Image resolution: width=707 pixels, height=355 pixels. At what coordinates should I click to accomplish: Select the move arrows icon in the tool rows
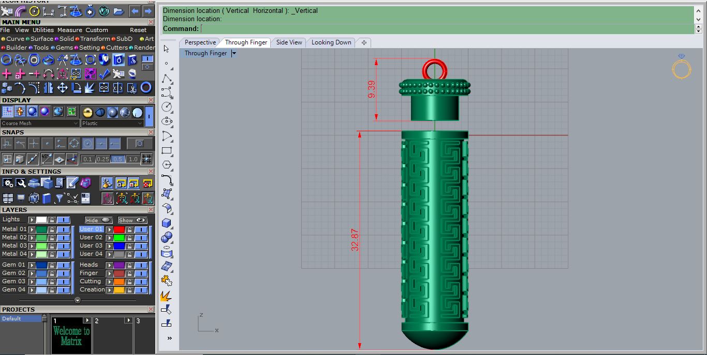tap(62, 87)
